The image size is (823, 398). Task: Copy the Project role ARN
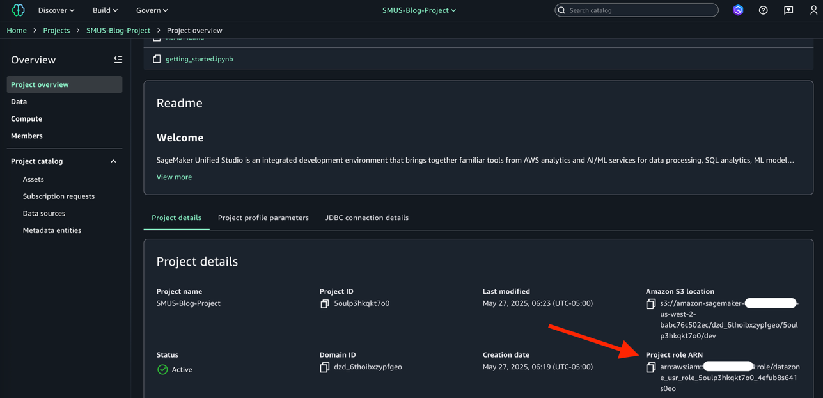pos(650,367)
